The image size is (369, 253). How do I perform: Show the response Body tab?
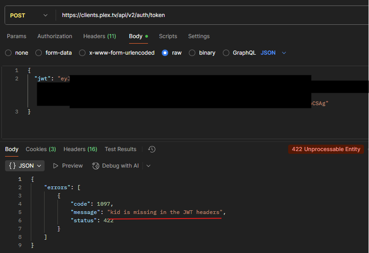11,149
